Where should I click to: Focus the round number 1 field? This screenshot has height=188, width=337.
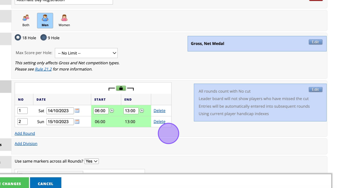22,111
